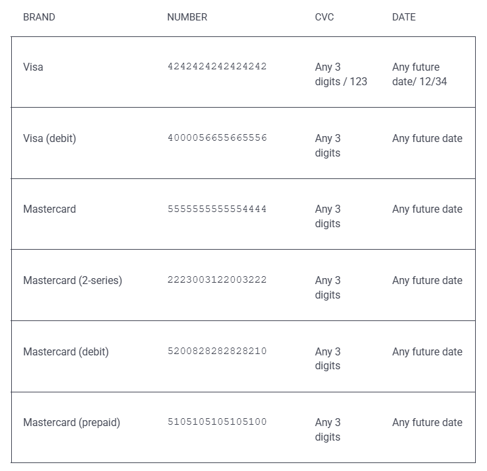
Task: Click the CVC column header
Action: (x=324, y=17)
